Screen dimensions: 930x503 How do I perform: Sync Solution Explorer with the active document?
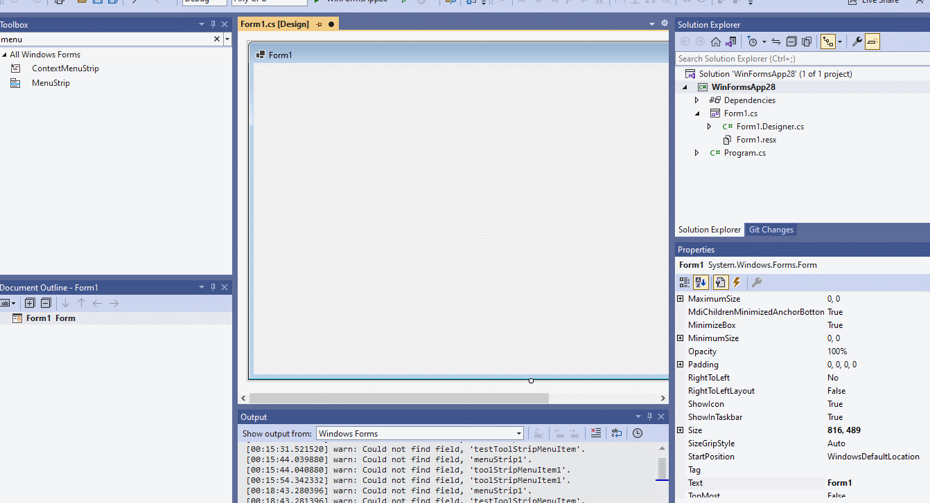776,41
